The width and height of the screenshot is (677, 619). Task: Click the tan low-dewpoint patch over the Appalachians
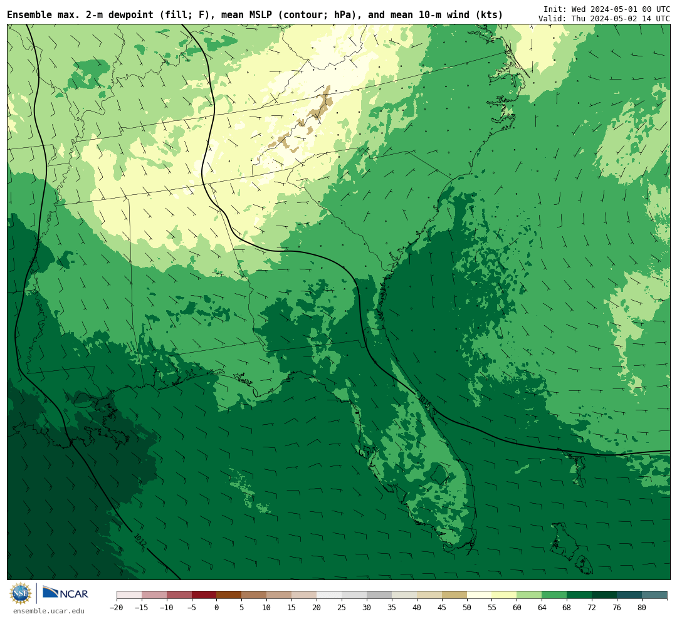click(x=320, y=105)
